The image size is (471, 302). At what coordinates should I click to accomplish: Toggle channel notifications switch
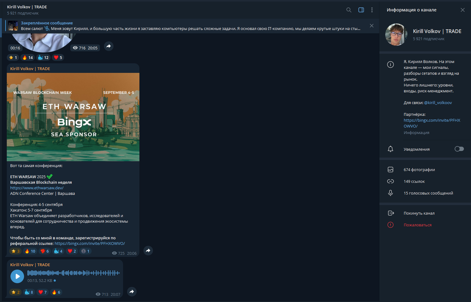[x=459, y=149]
